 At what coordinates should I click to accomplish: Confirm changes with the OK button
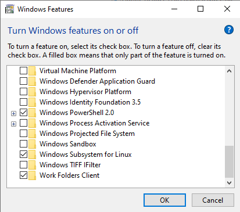click(x=164, y=200)
